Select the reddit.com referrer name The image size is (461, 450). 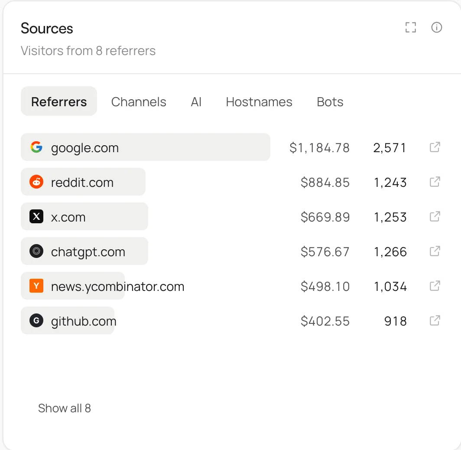82,183
